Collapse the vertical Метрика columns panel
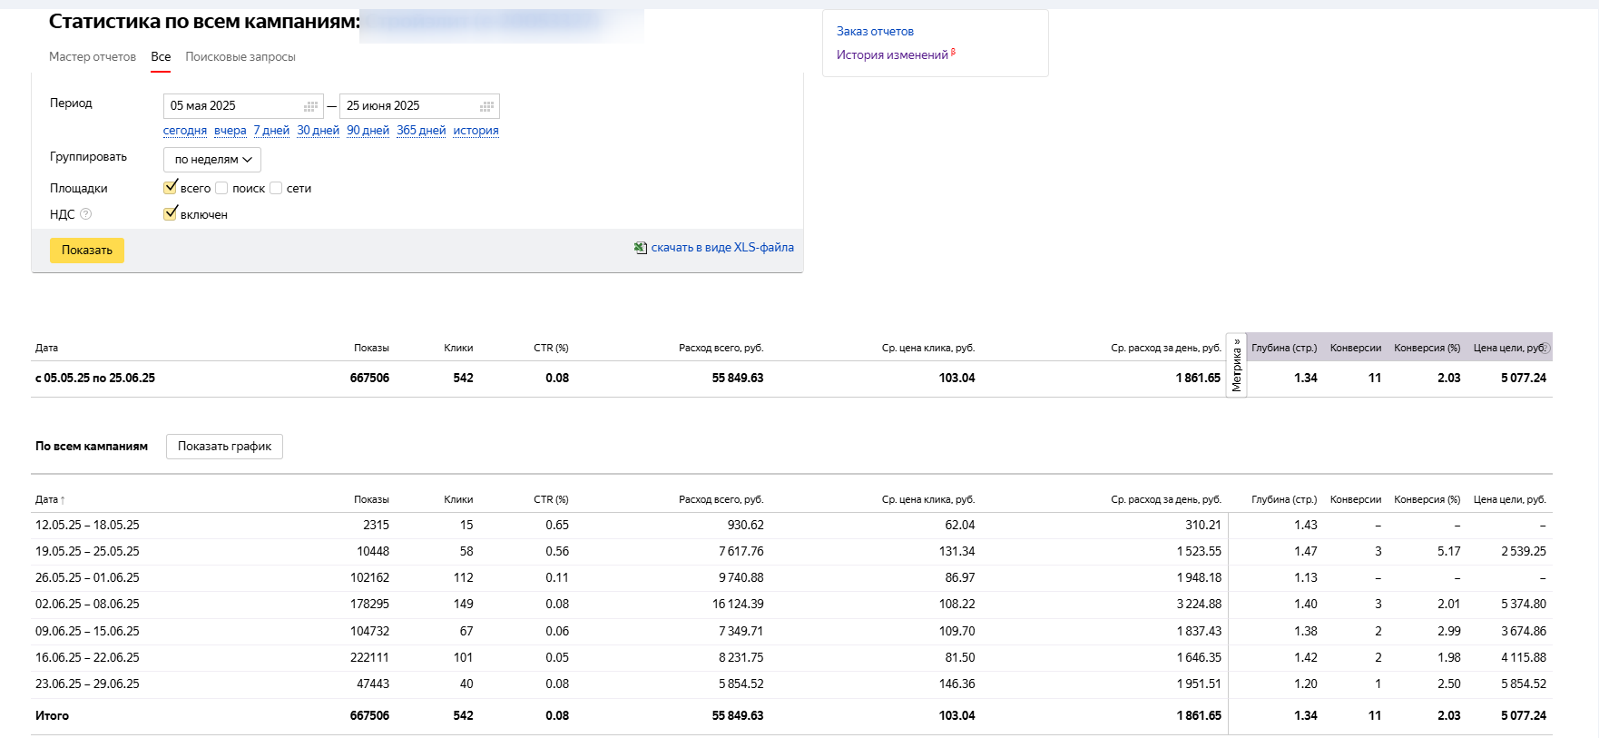The image size is (1599, 738). [1236, 366]
